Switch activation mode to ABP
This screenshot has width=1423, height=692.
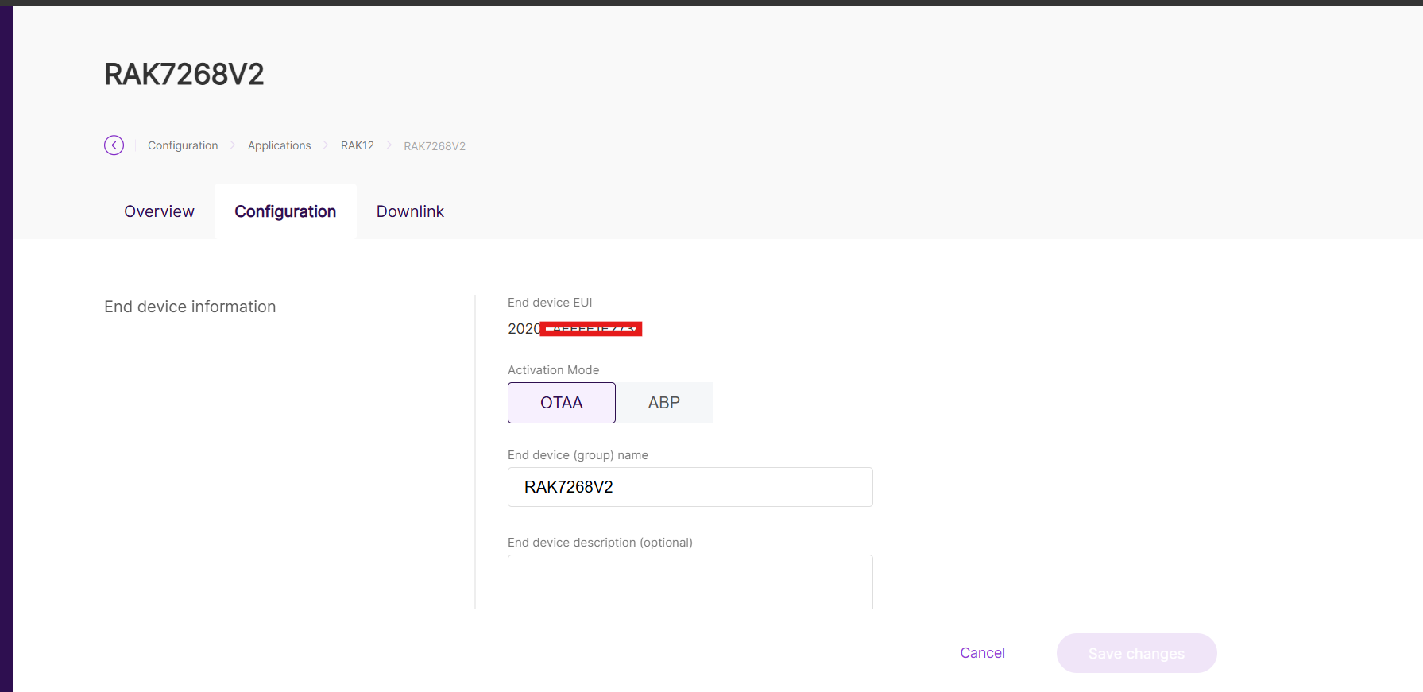663,403
